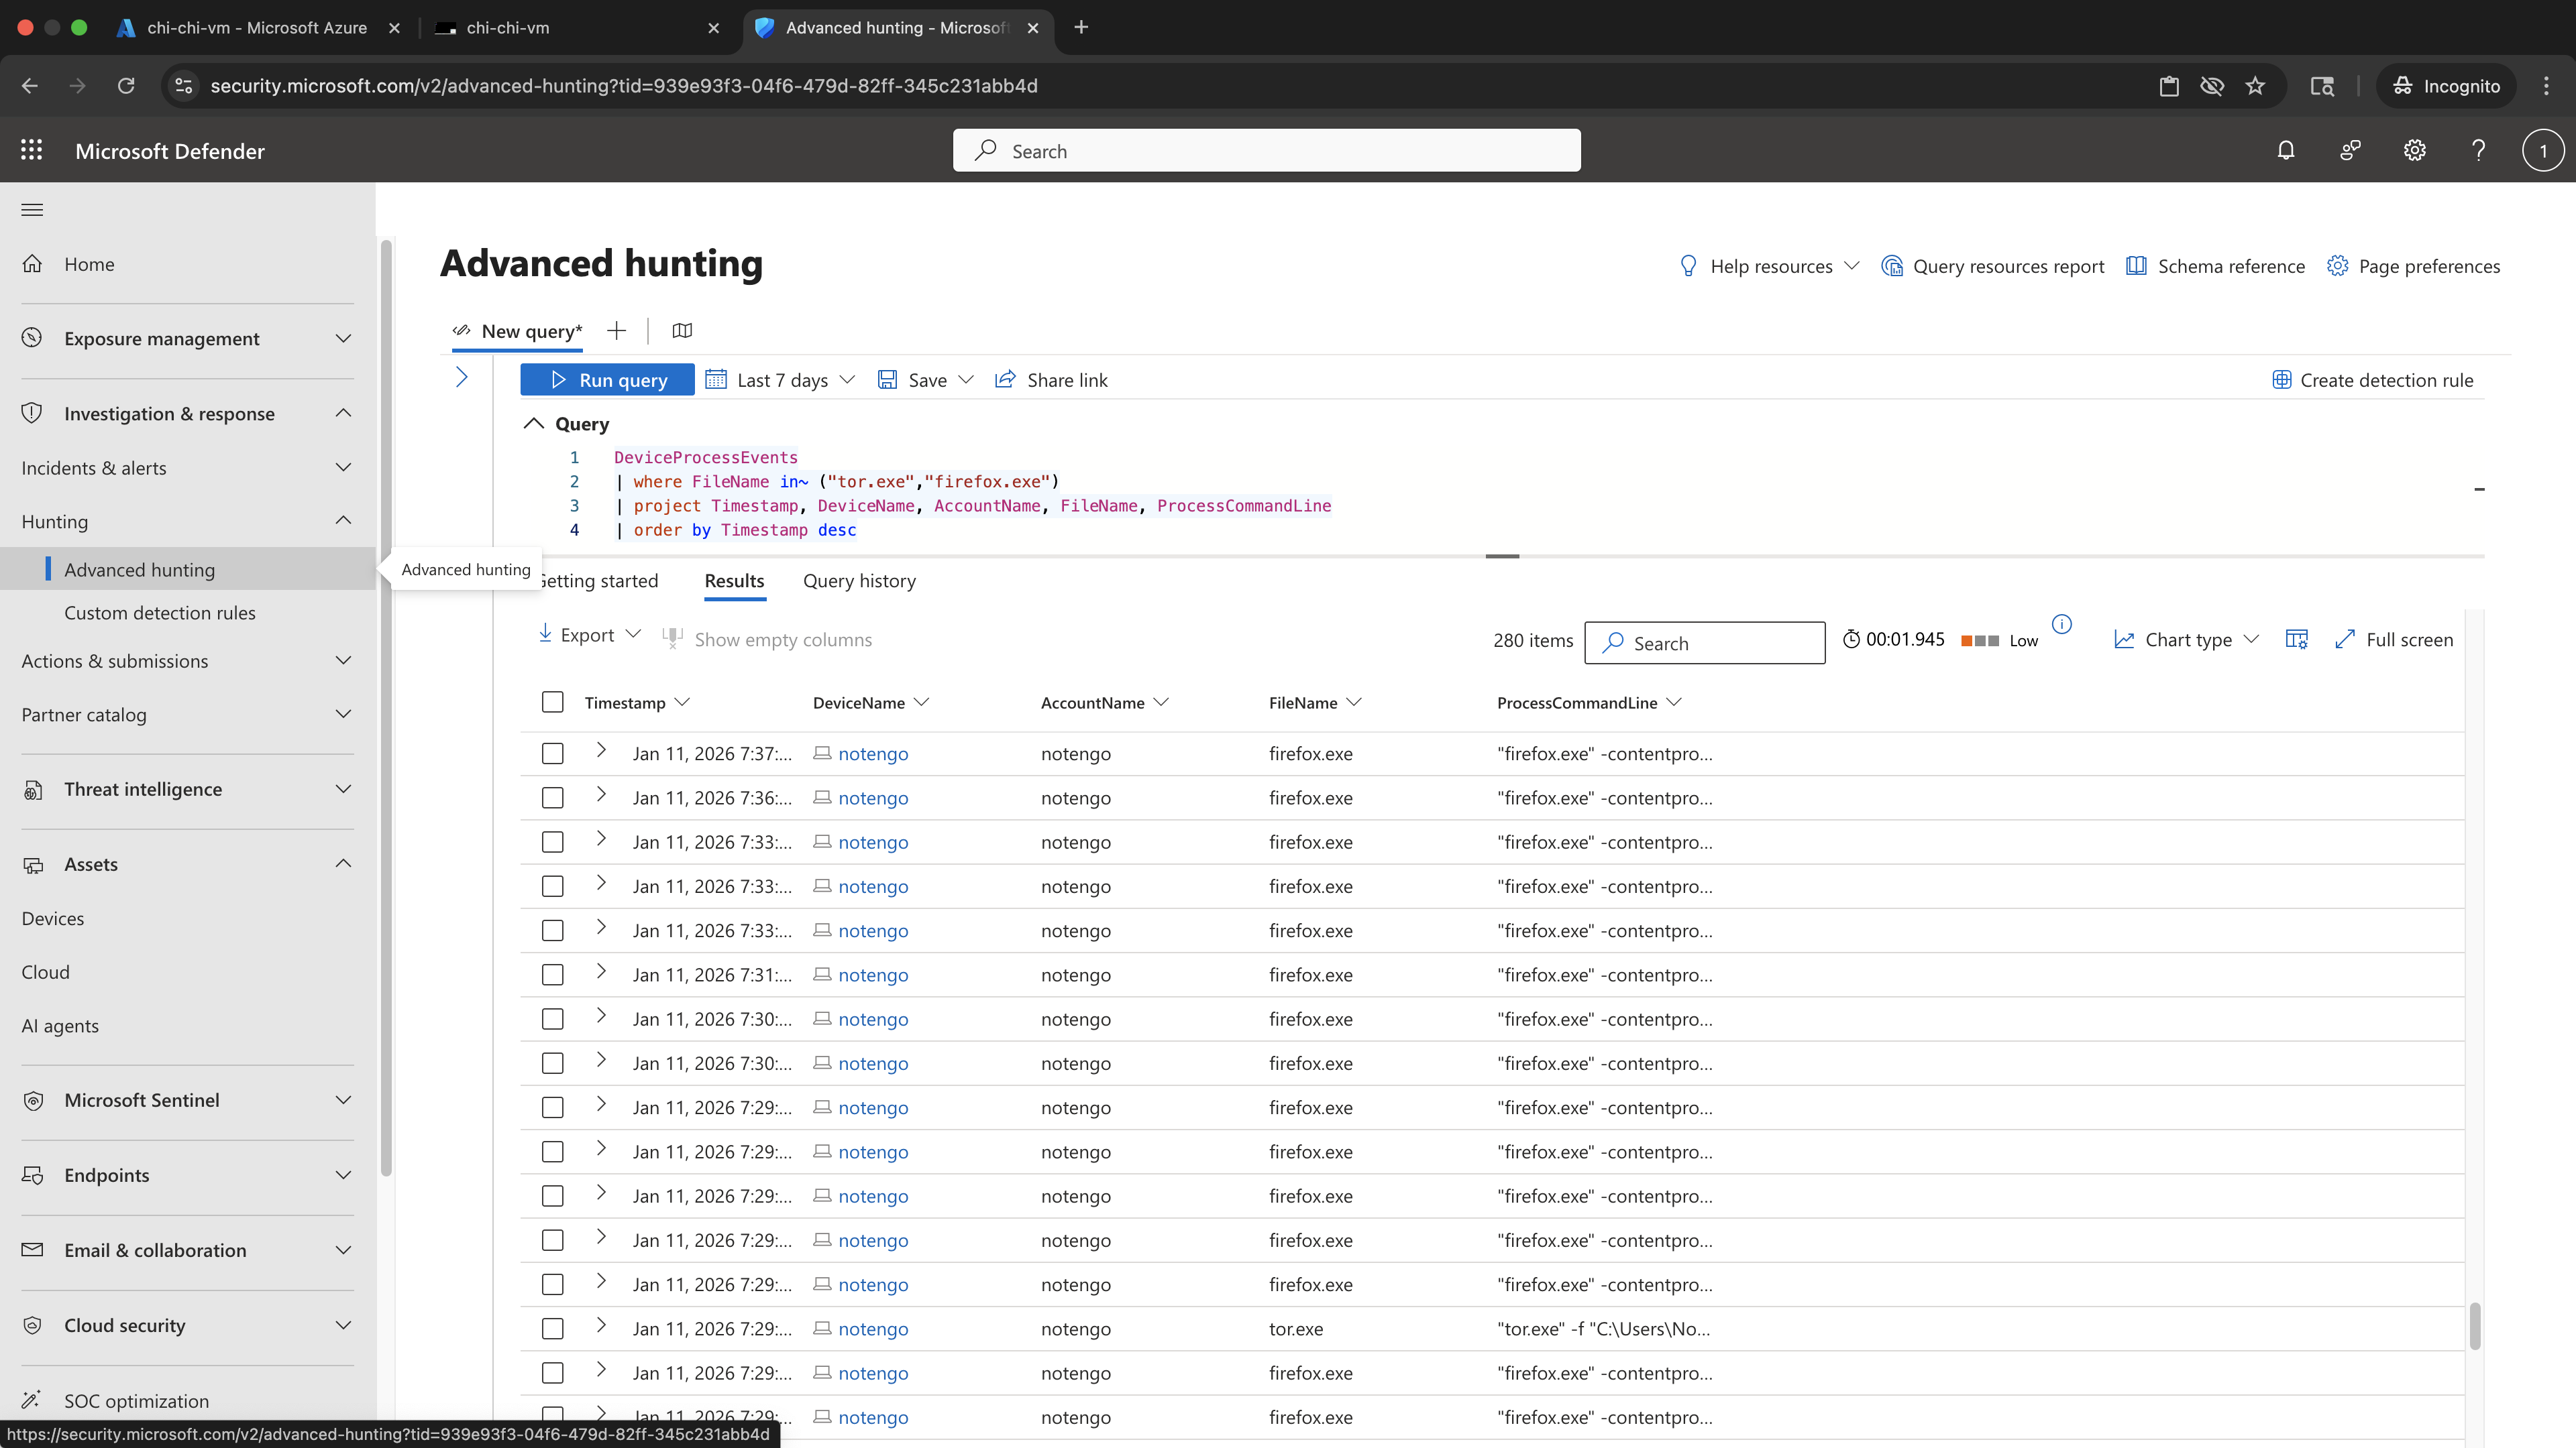Click the Customize columns table icon
Image resolution: width=2576 pixels, height=1448 pixels.
point(2297,640)
